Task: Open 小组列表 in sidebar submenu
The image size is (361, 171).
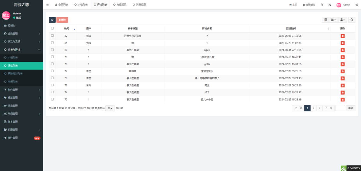Action: 22,58
